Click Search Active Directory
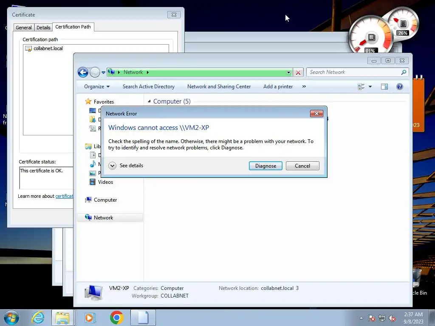Image resolution: width=435 pixels, height=326 pixels. 149,87
